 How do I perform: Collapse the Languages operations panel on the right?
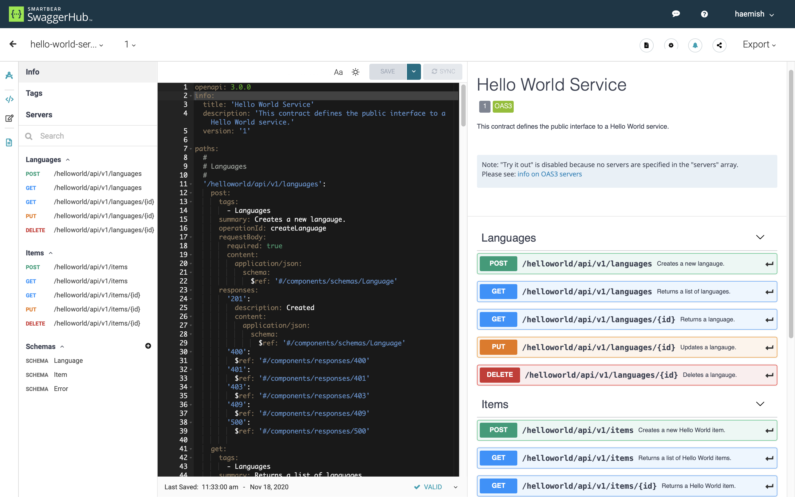pos(760,237)
